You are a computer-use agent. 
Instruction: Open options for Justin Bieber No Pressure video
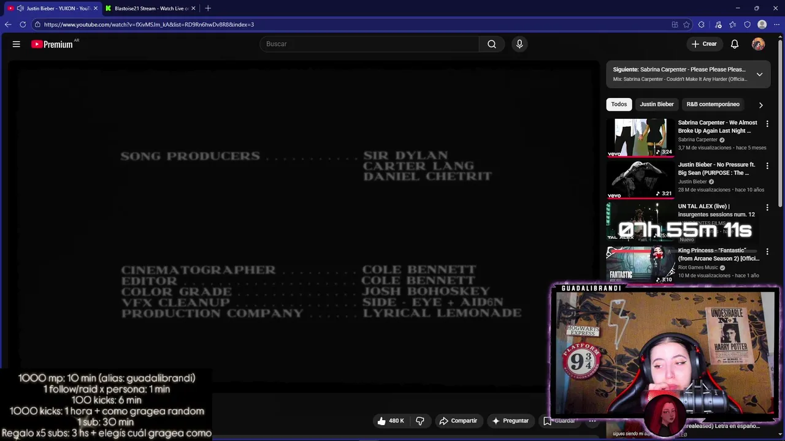coord(767,166)
